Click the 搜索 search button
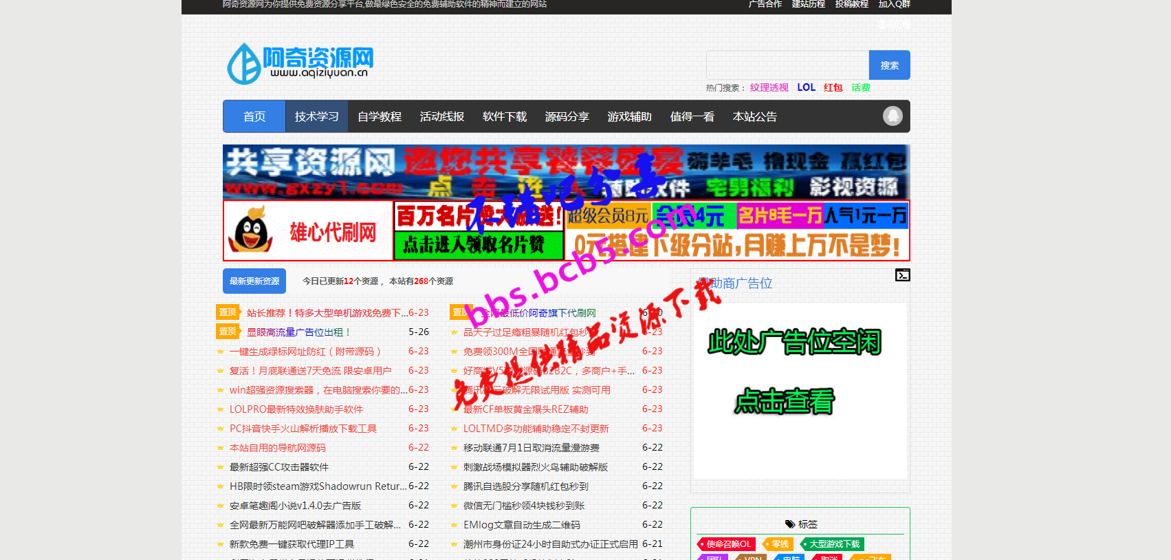 coord(890,65)
